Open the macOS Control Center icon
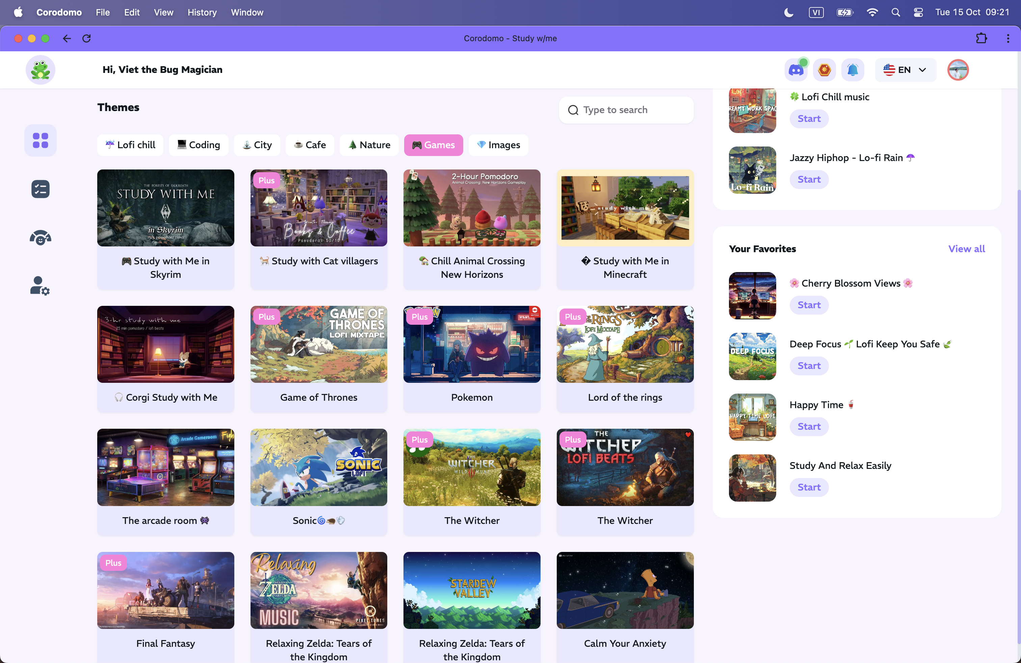 tap(918, 12)
